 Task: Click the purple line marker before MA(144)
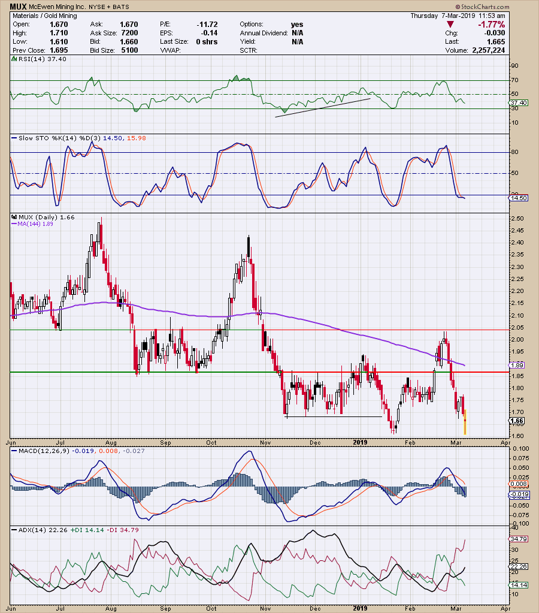click(14, 224)
